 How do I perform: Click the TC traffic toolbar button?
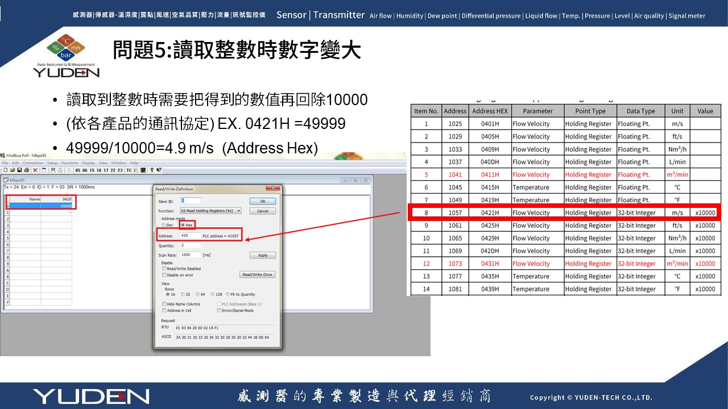tap(129, 170)
